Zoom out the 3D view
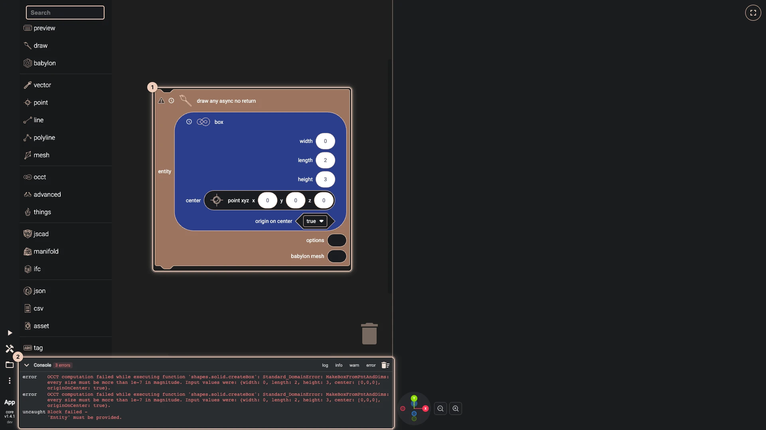This screenshot has width=766, height=430. point(440,408)
